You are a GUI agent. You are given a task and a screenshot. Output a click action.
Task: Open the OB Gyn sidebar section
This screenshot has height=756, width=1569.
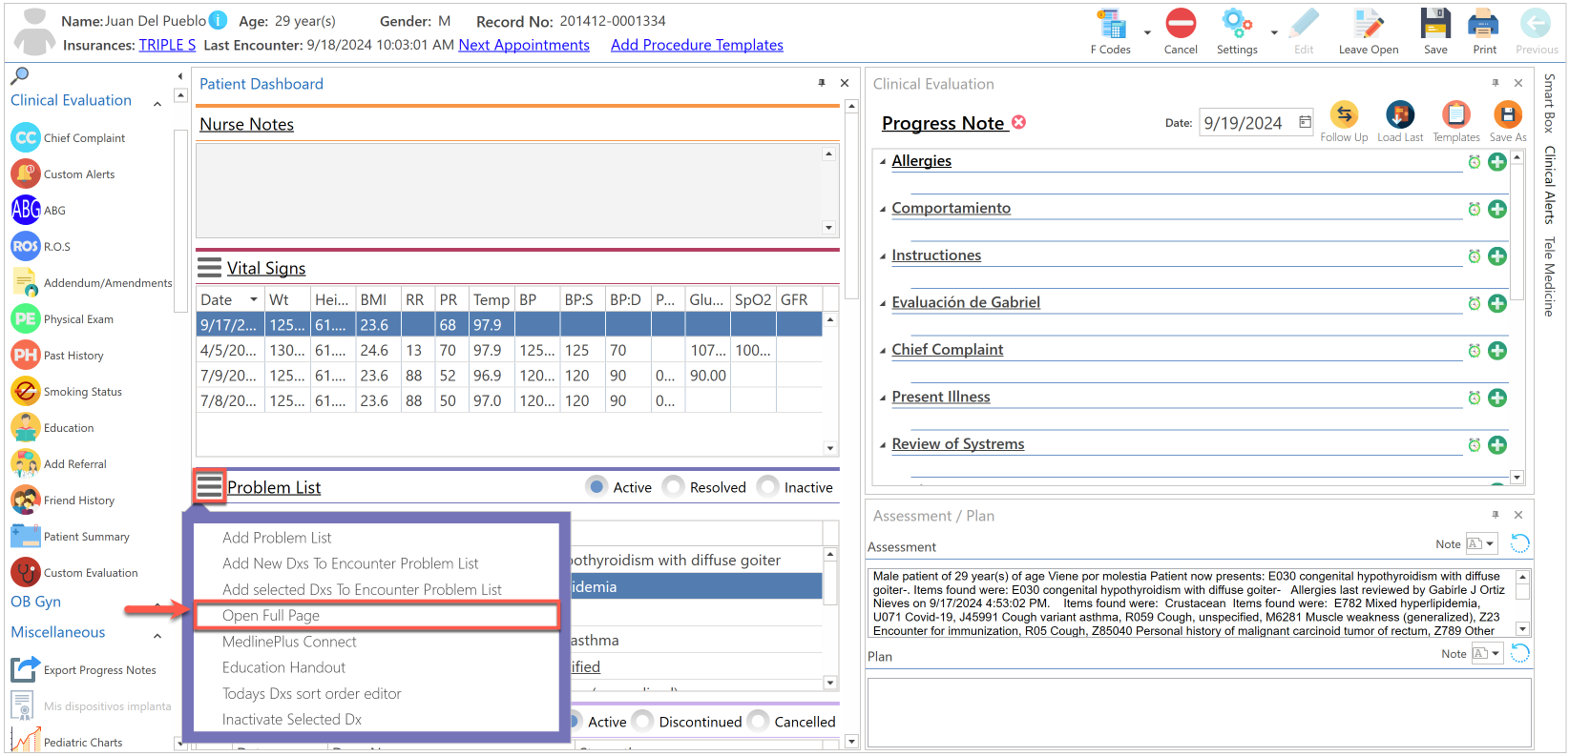(36, 602)
